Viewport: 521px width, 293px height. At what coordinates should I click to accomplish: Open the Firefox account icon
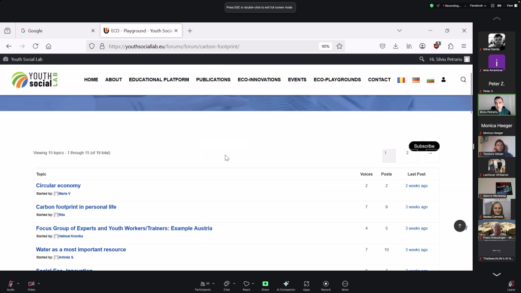422,46
